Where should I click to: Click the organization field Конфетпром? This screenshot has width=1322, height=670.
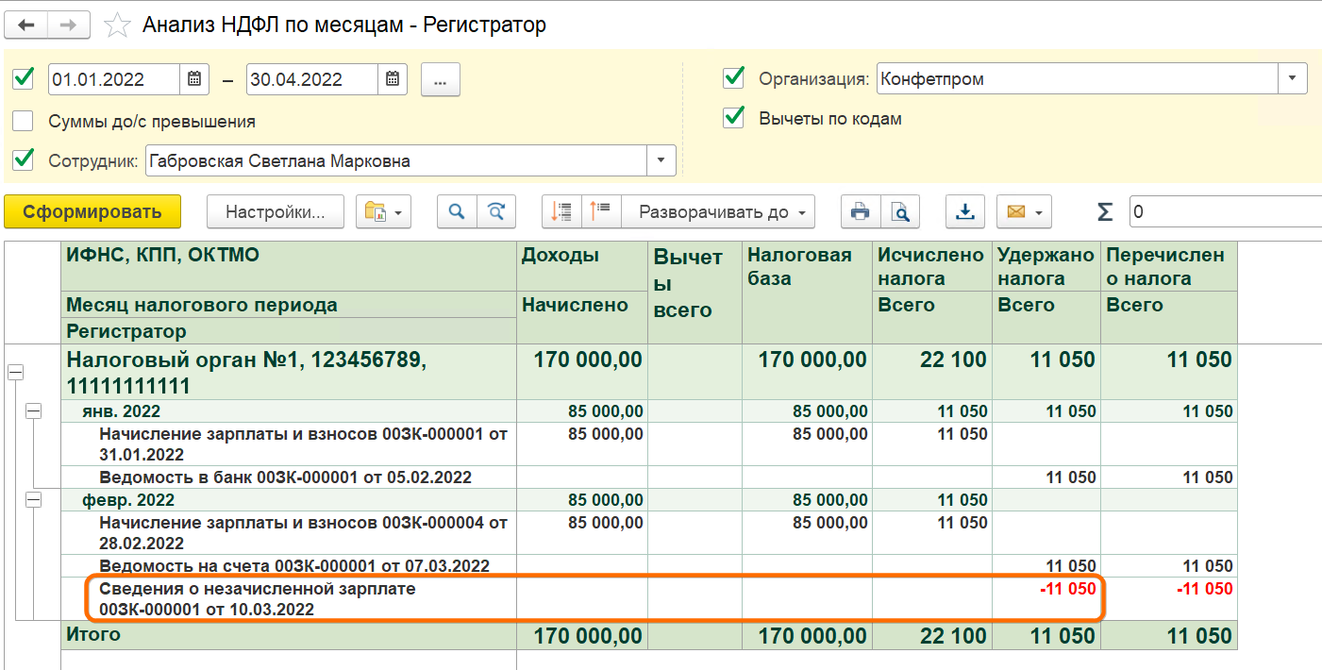point(1078,78)
